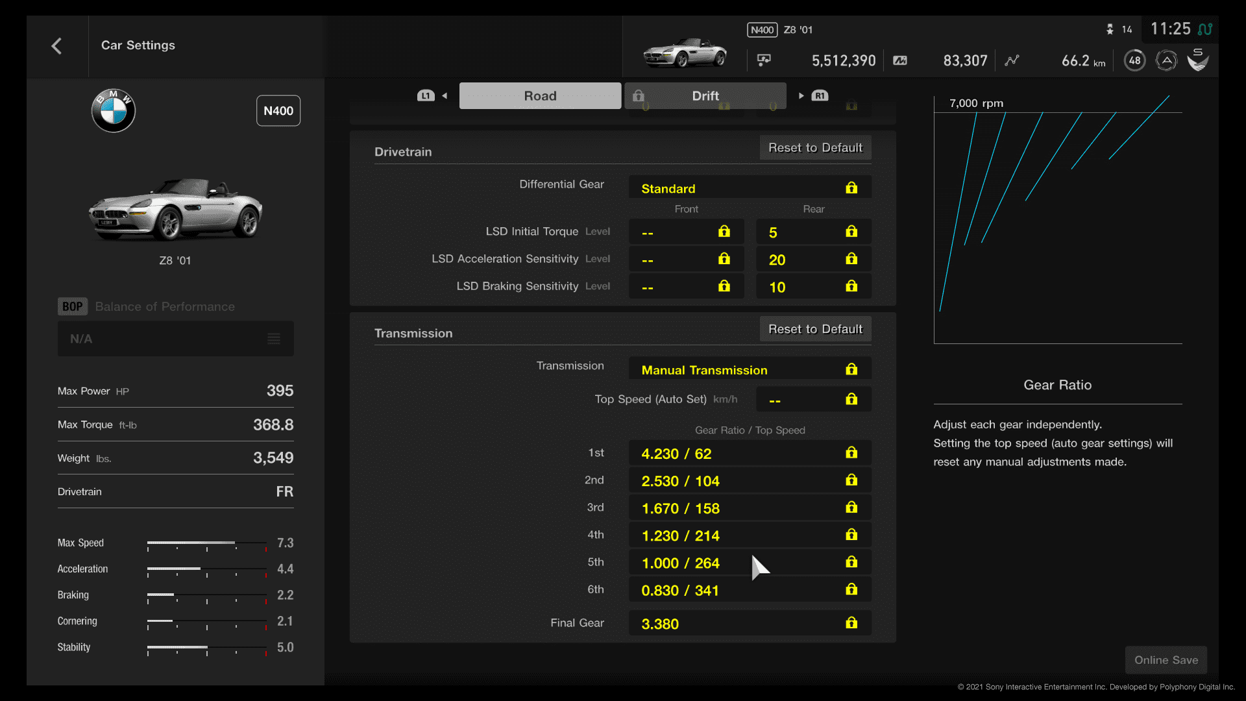Click the lock icon on Differential Gear row

[x=851, y=188]
